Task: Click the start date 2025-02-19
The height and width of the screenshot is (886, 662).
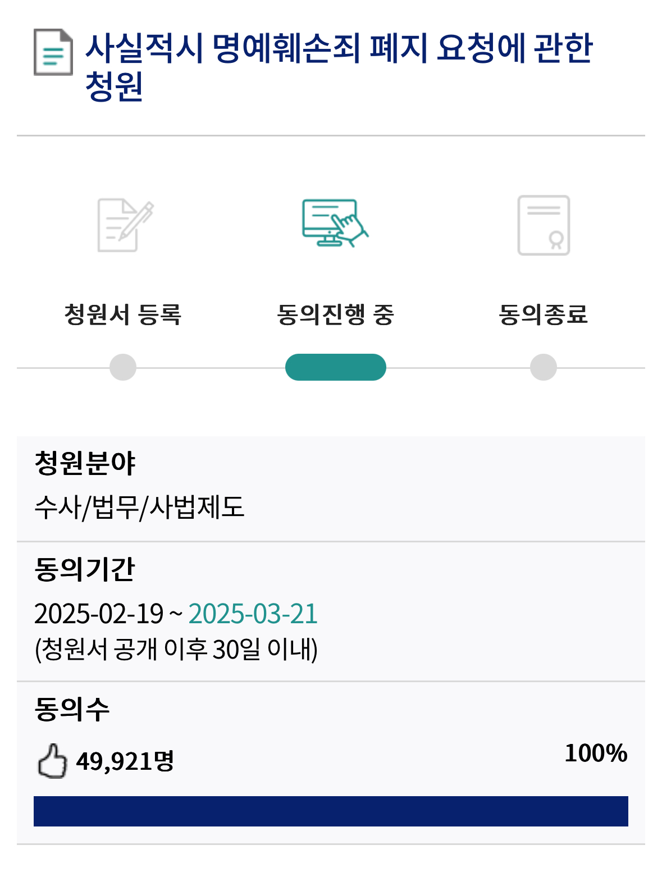Action: pos(99,613)
